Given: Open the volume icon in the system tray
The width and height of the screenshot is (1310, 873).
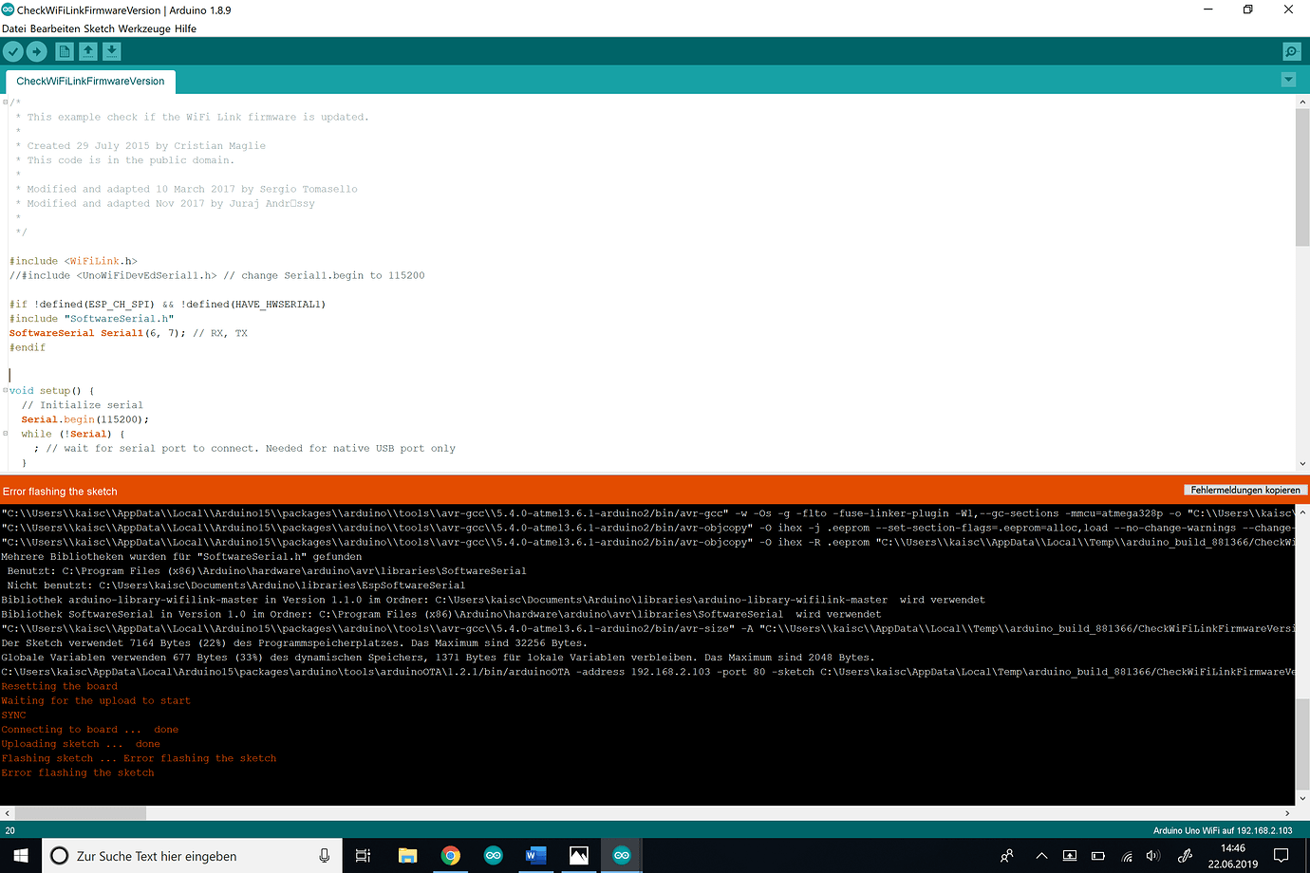Looking at the screenshot, I should coord(1151,855).
